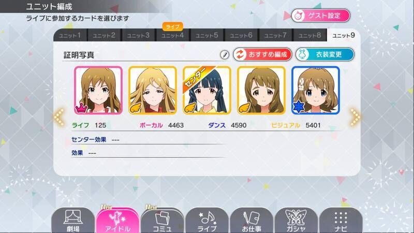Open the 劇場 theater icon in bottom bar
The height and width of the screenshot is (233, 414).
(73, 221)
